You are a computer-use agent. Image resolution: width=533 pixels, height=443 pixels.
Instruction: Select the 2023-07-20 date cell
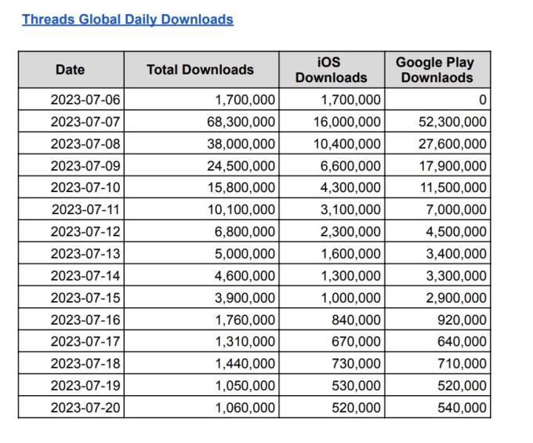[85, 407]
